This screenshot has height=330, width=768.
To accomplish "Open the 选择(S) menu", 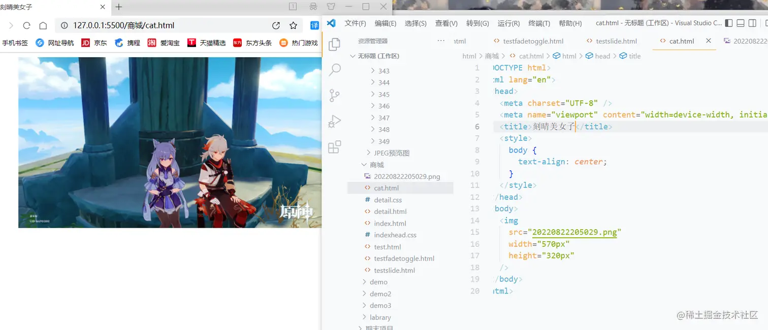I will pos(415,23).
